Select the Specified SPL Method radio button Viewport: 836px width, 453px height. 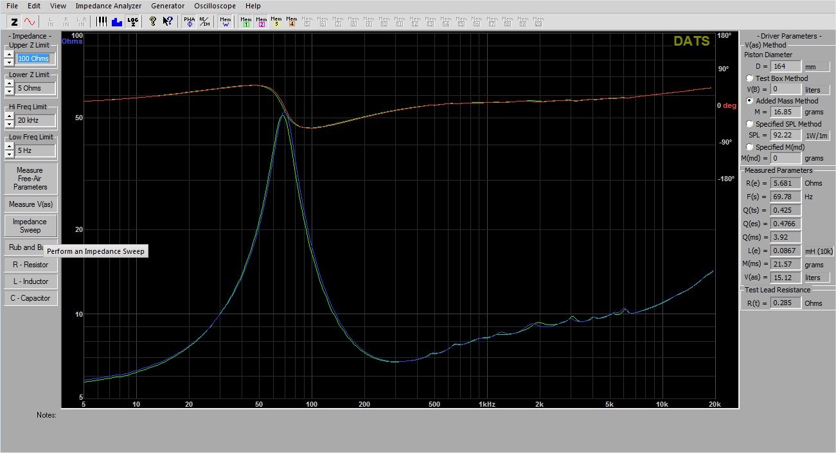click(749, 124)
